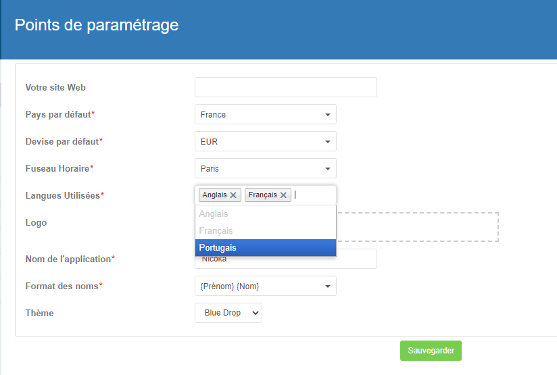557x375 pixels.
Task: Select Portugais from the language list
Action: pos(266,247)
